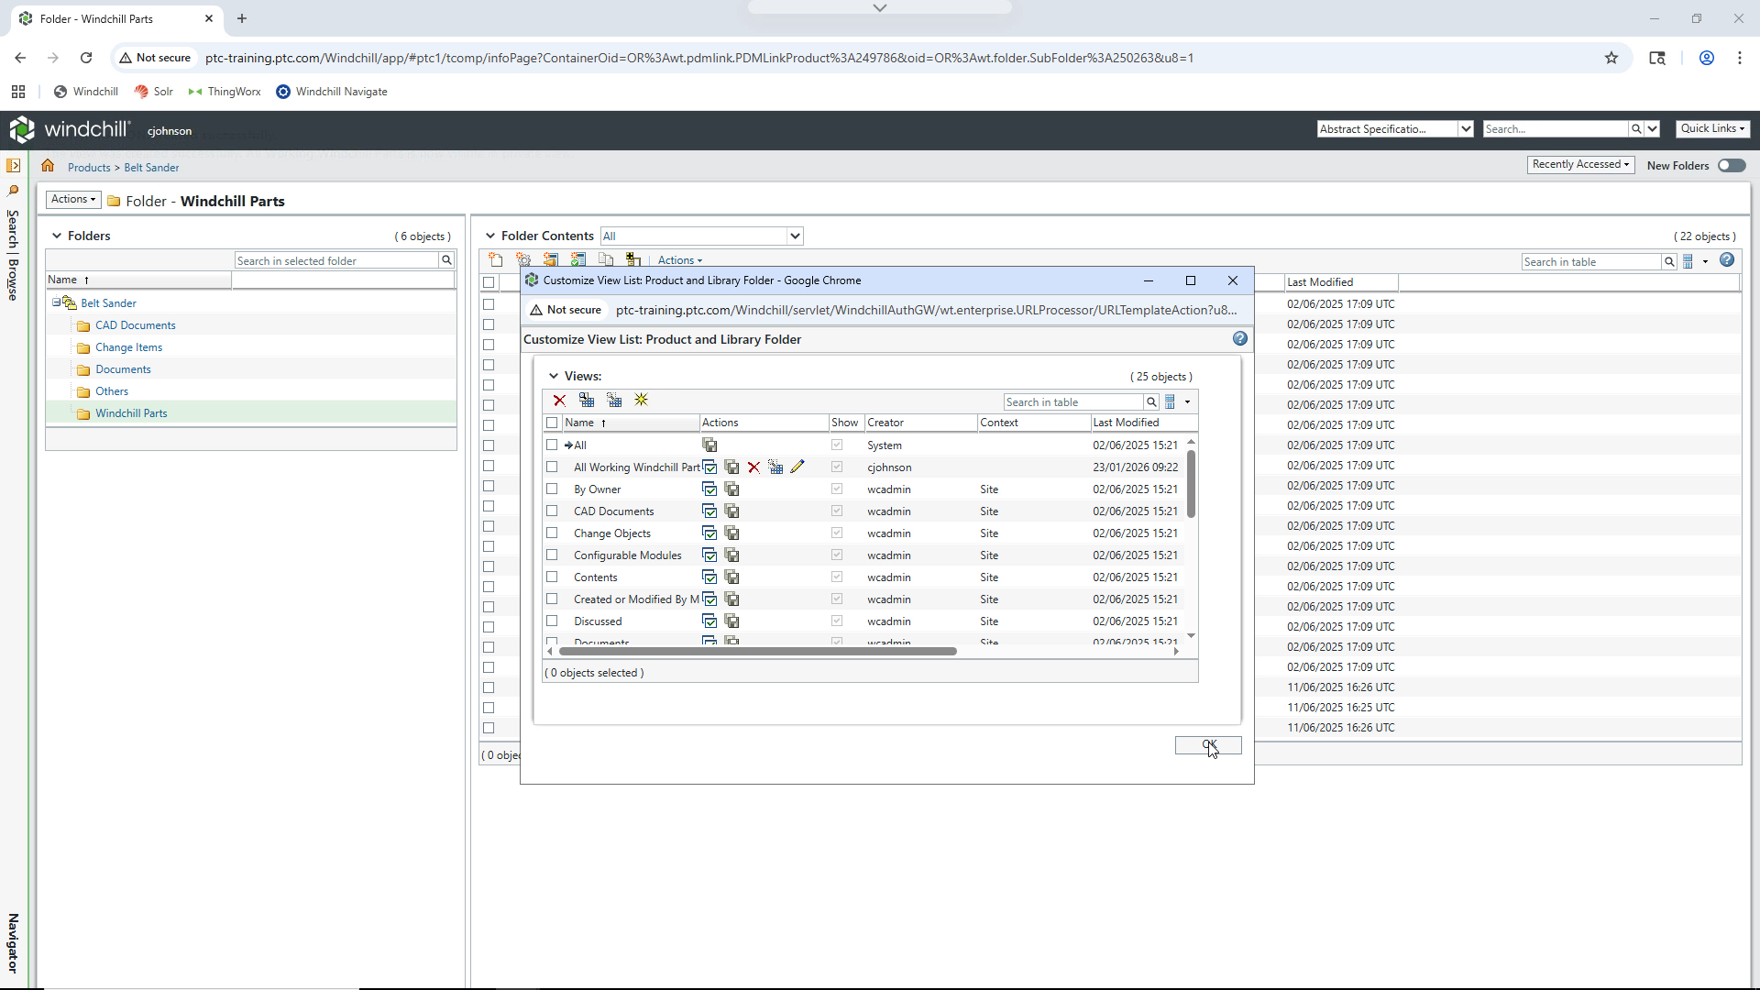Open the CAD Documents folder in tree
Viewport: 1760px width, 990px height.
[x=135, y=325]
